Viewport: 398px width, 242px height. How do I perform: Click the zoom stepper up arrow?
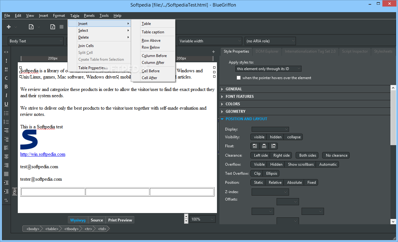click(x=186, y=216)
